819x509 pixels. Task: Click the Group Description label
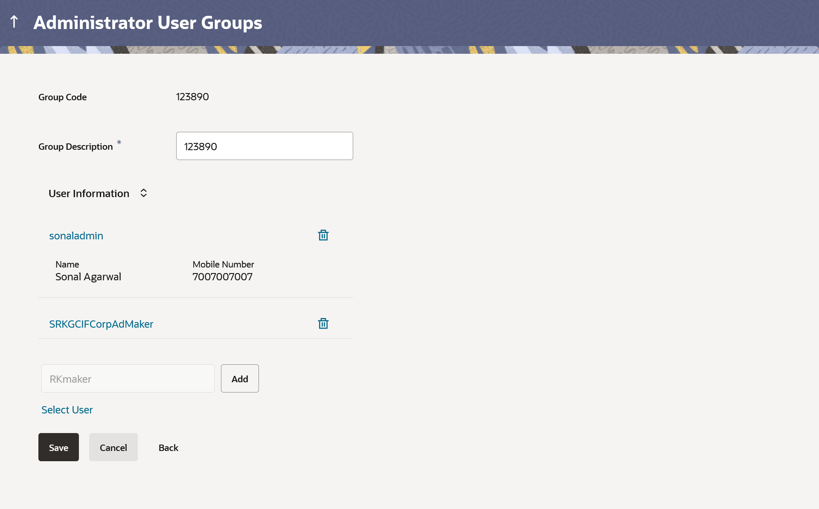point(76,147)
